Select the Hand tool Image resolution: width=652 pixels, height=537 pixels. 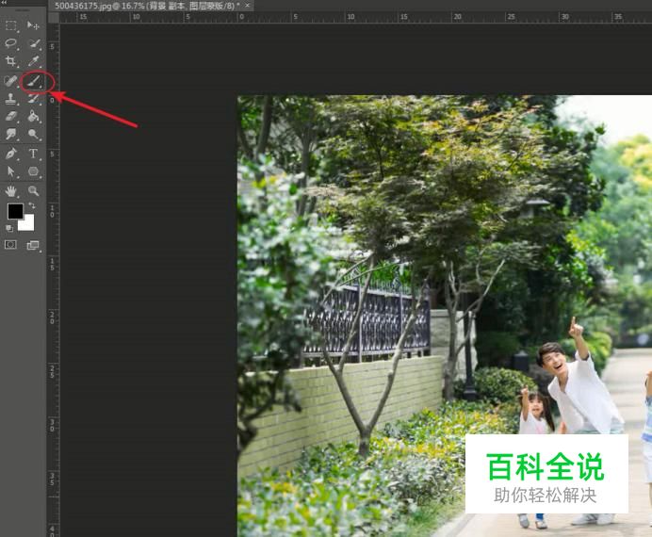coord(10,191)
